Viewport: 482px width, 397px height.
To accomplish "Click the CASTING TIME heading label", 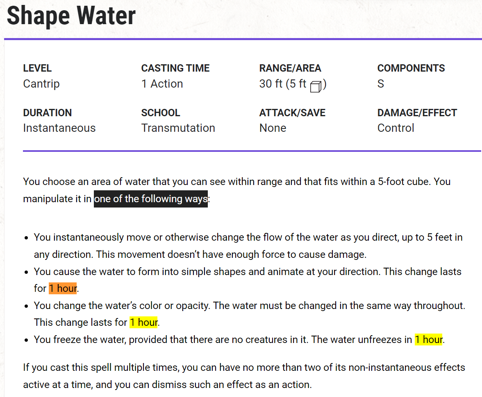I will pyautogui.click(x=175, y=68).
